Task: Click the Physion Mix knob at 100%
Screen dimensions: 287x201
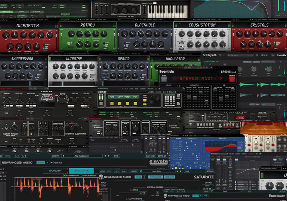Action: pos(268,69)
